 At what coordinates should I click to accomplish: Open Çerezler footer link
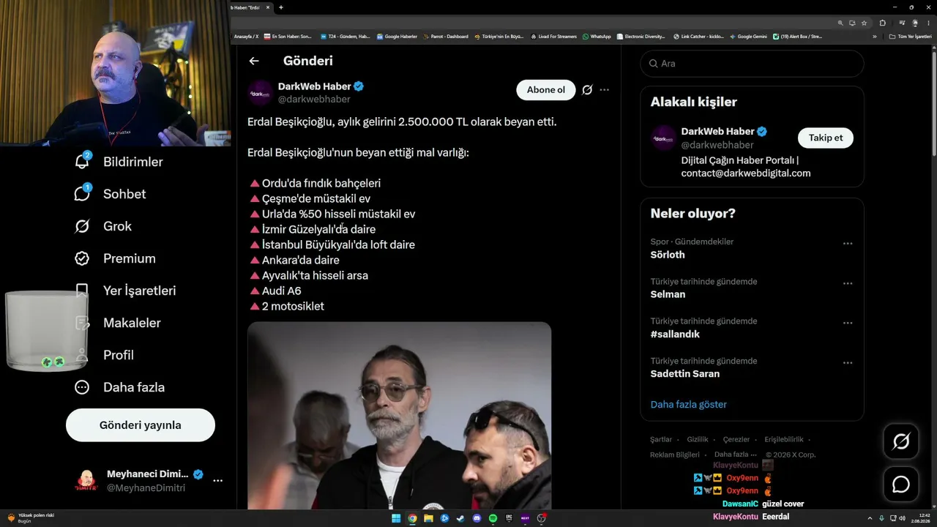click(736, 439)
